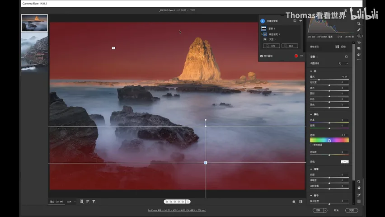Screen dimensions: 385x217
Task: Click the 曝光 exposure slider handle
Action: (319, 80)
